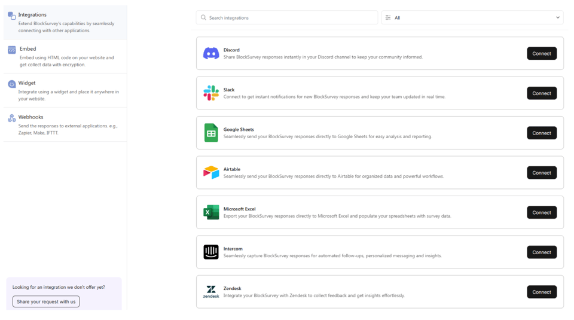Screen dimensions: 574x320
Task: Click Excel description about populating spreadsheets
Action: pos(337,216)
